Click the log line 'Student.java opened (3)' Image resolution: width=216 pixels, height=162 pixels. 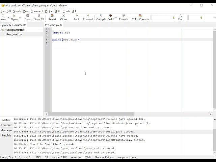pyautogui.click(x=79, y=119)
